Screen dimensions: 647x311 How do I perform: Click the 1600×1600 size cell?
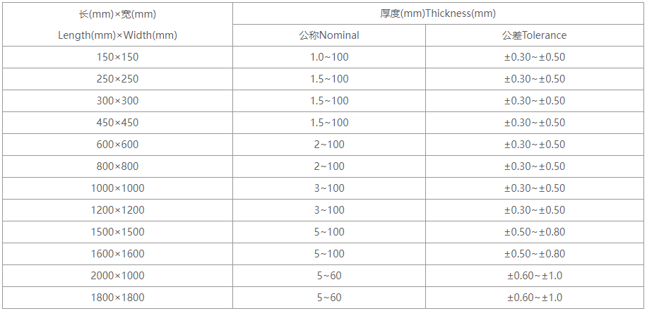(x=117, y=254)
